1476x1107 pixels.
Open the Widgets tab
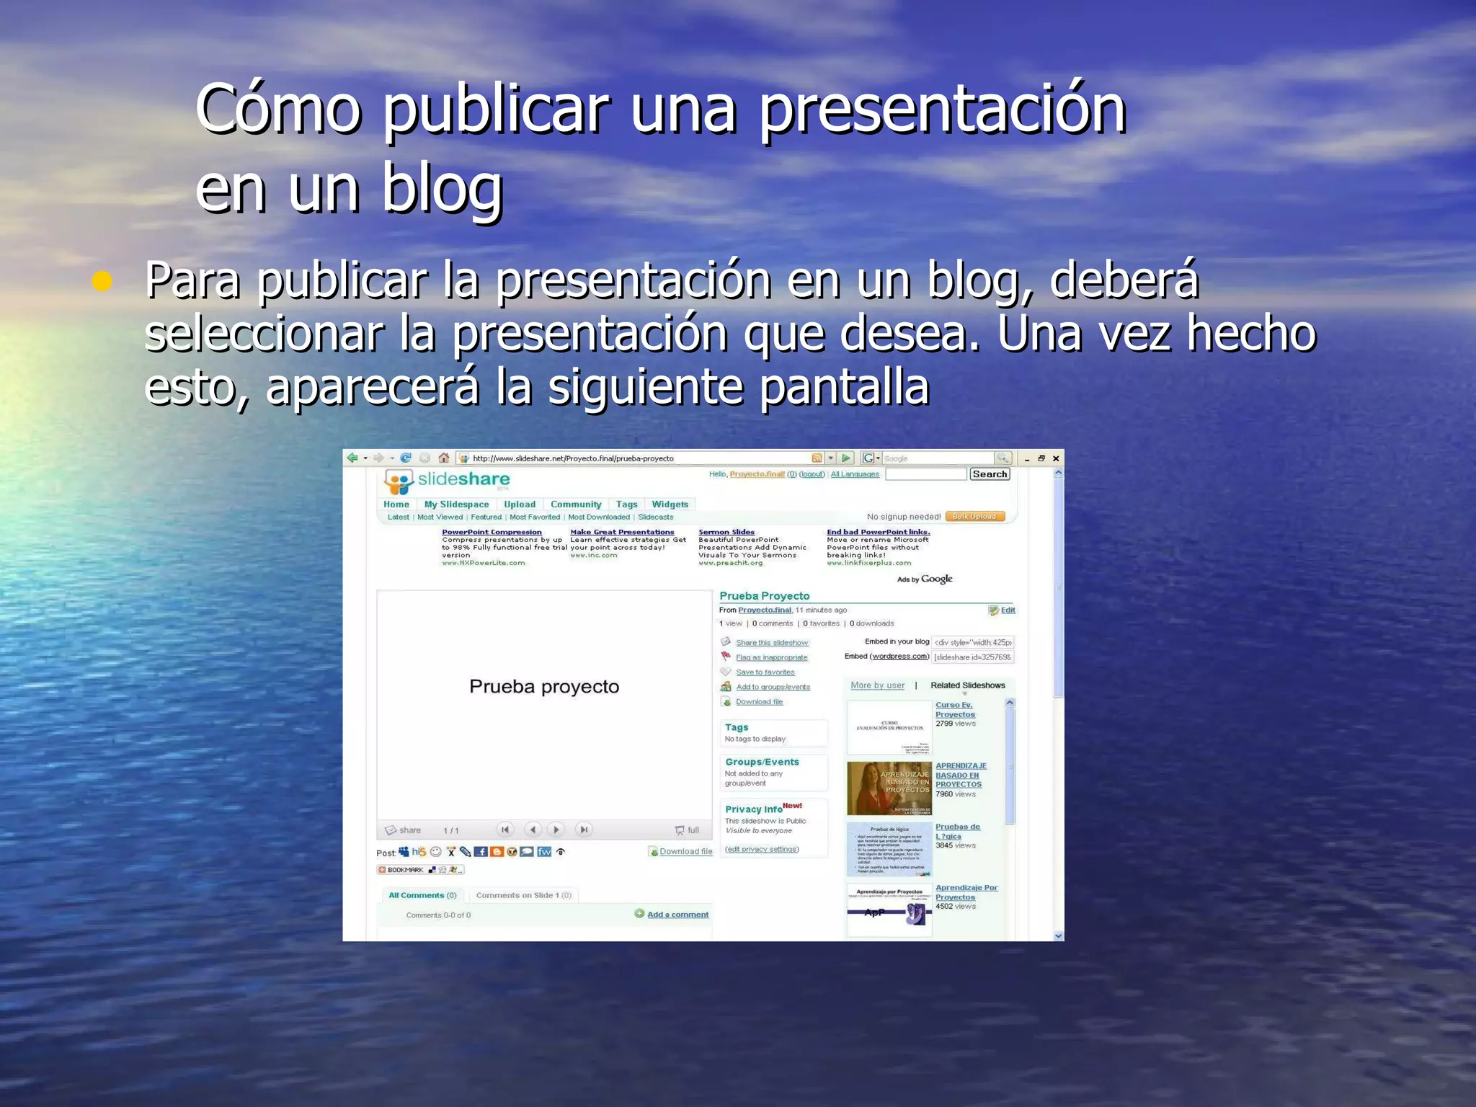tap(670, 504)
